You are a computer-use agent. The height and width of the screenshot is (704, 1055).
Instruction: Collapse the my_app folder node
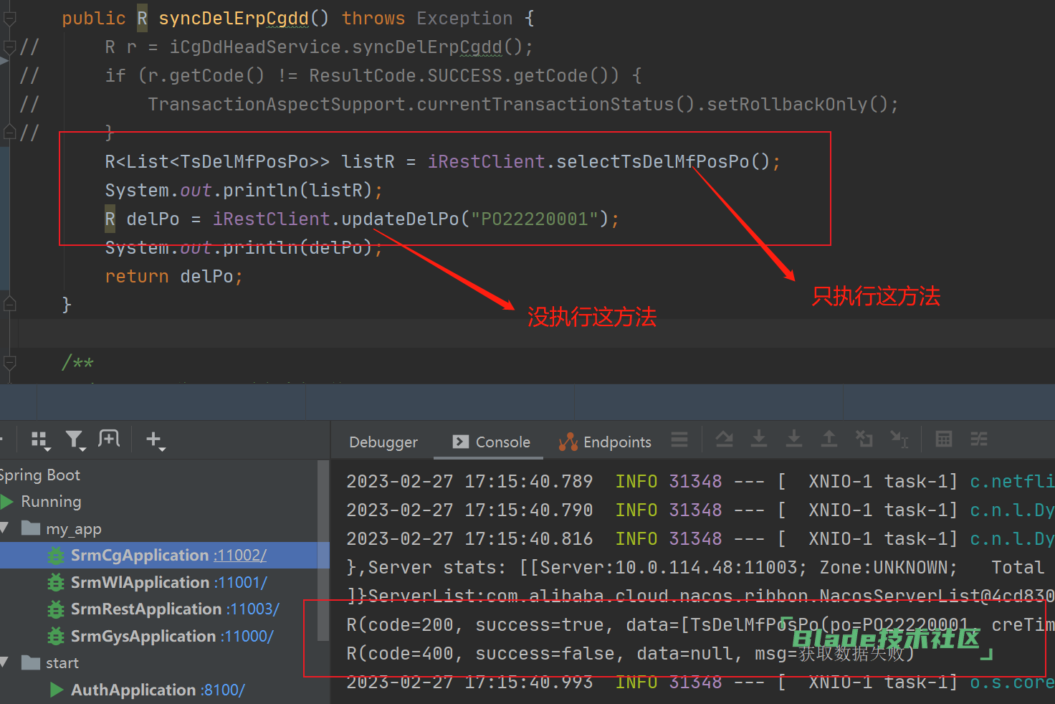click(x=4, y=528)
